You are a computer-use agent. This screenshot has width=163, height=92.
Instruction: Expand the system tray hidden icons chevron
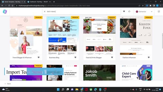pyautogui.click(x=131, y=89)
